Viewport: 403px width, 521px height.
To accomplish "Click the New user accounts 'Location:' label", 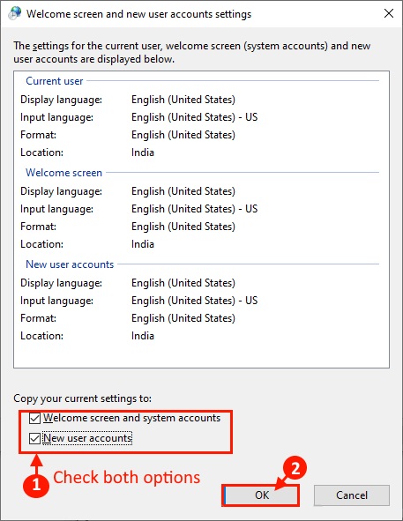I will coord(42,336).
